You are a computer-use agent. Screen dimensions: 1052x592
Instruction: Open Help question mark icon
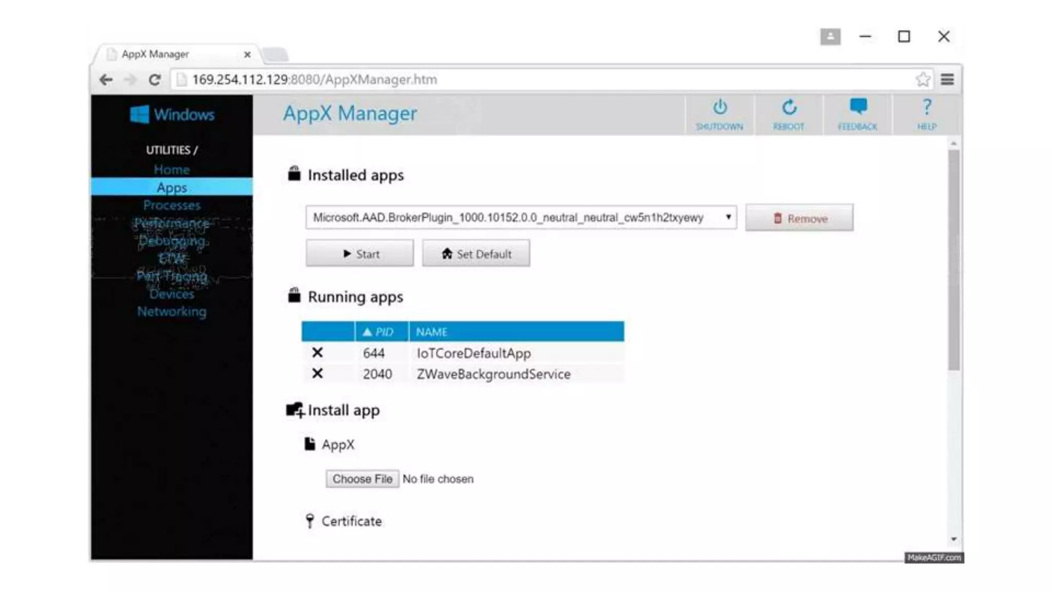click(927, 107)
